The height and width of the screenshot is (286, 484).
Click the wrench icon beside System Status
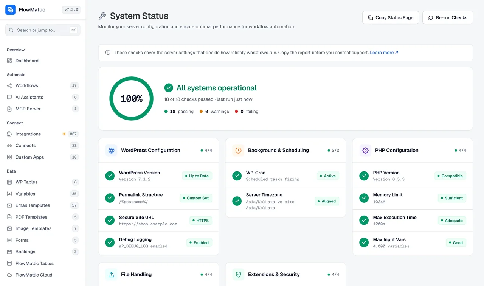click(102, 16)
